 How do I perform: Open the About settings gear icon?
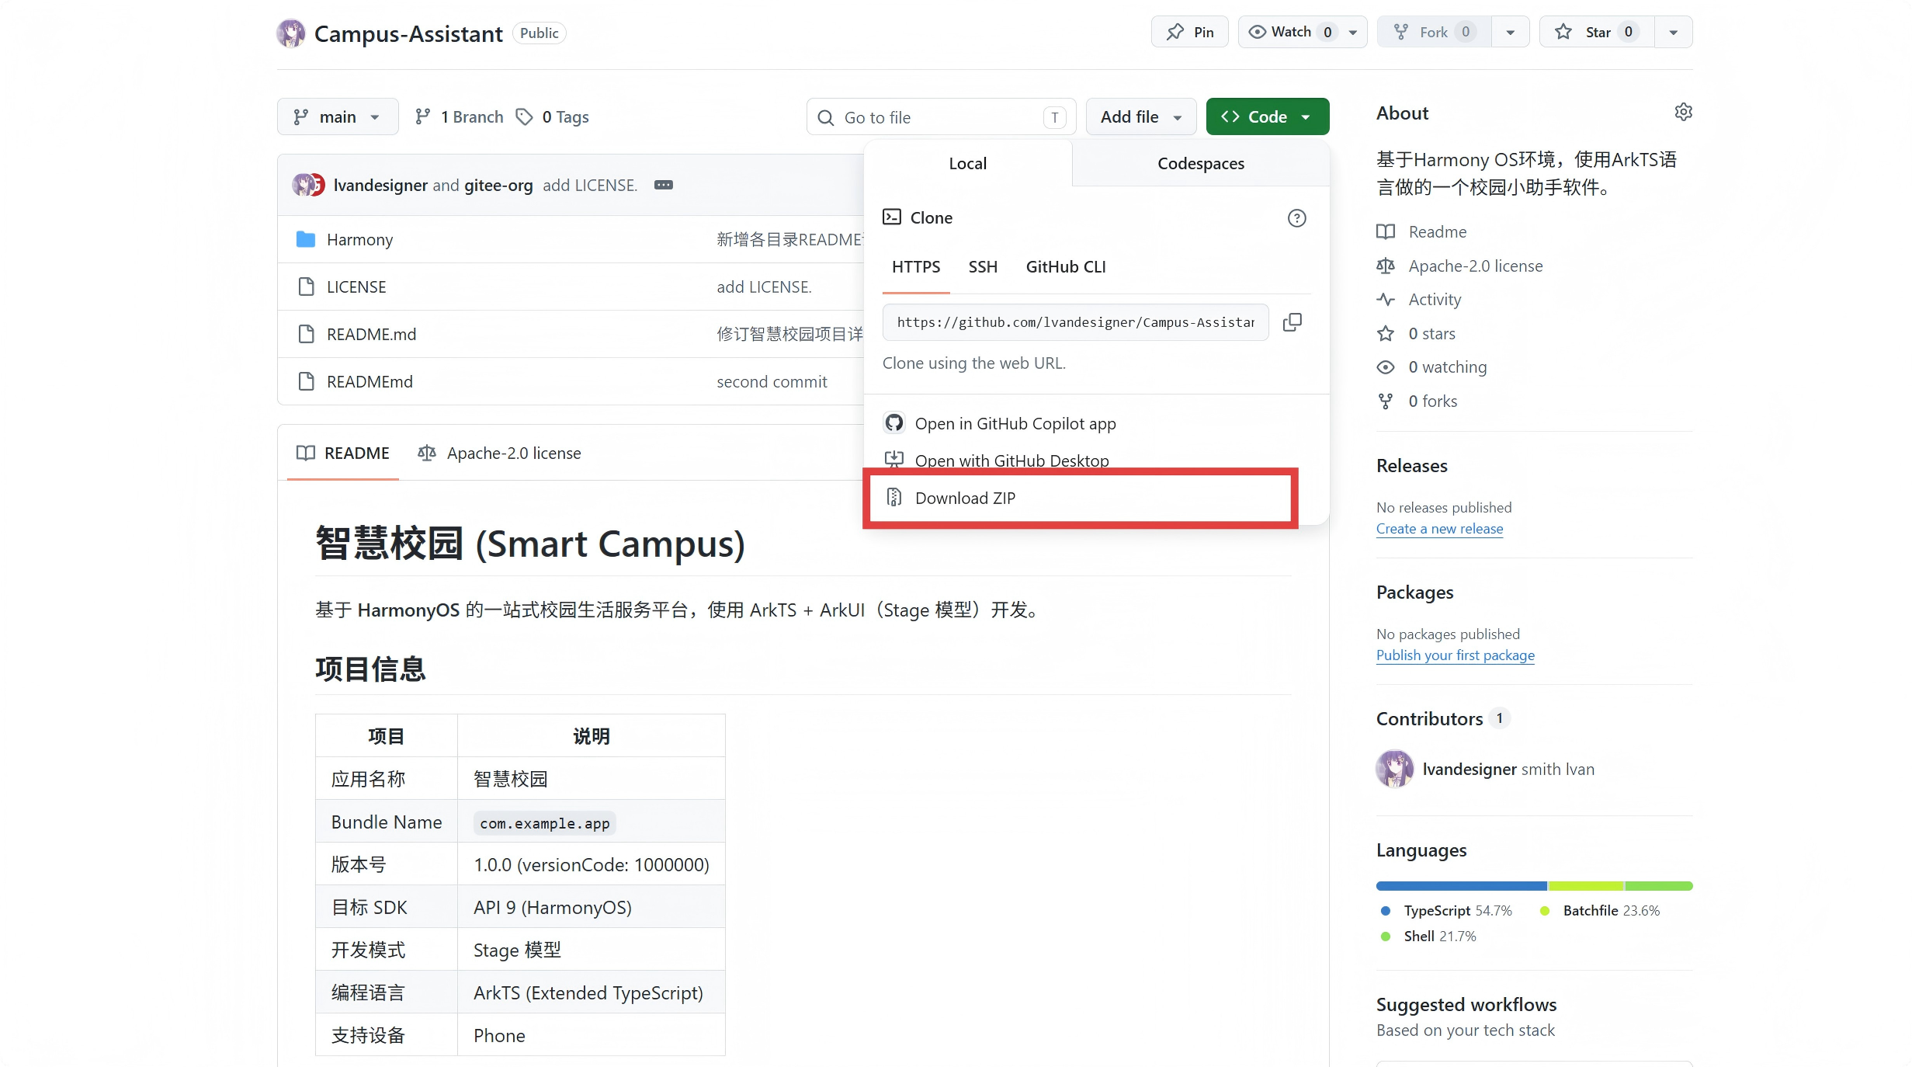tap(1683, 113)
